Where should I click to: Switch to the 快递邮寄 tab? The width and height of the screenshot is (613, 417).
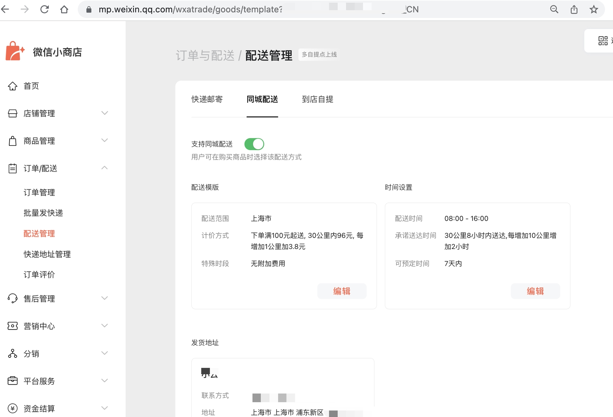click(x=207, y=99)
